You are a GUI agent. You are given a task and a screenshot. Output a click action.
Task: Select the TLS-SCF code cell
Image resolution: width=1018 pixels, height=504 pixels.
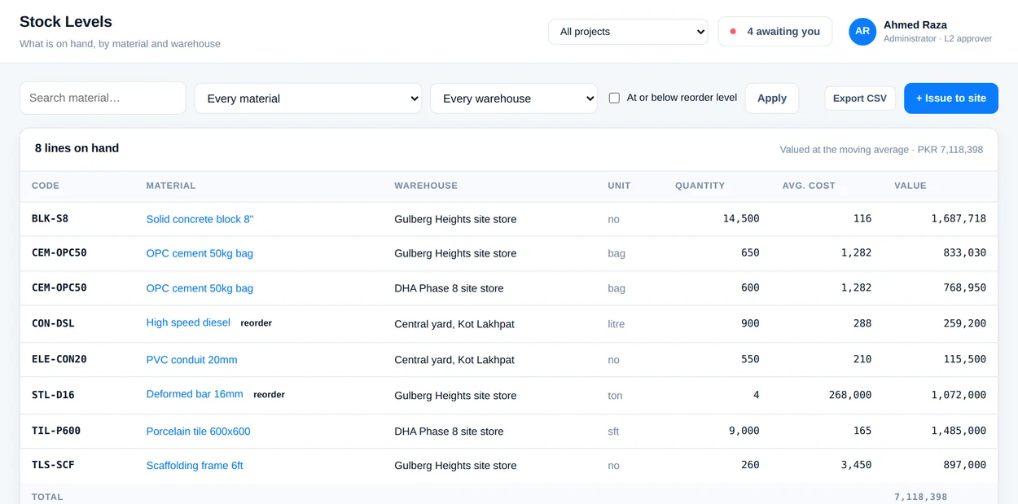click(x=53, y=465)
